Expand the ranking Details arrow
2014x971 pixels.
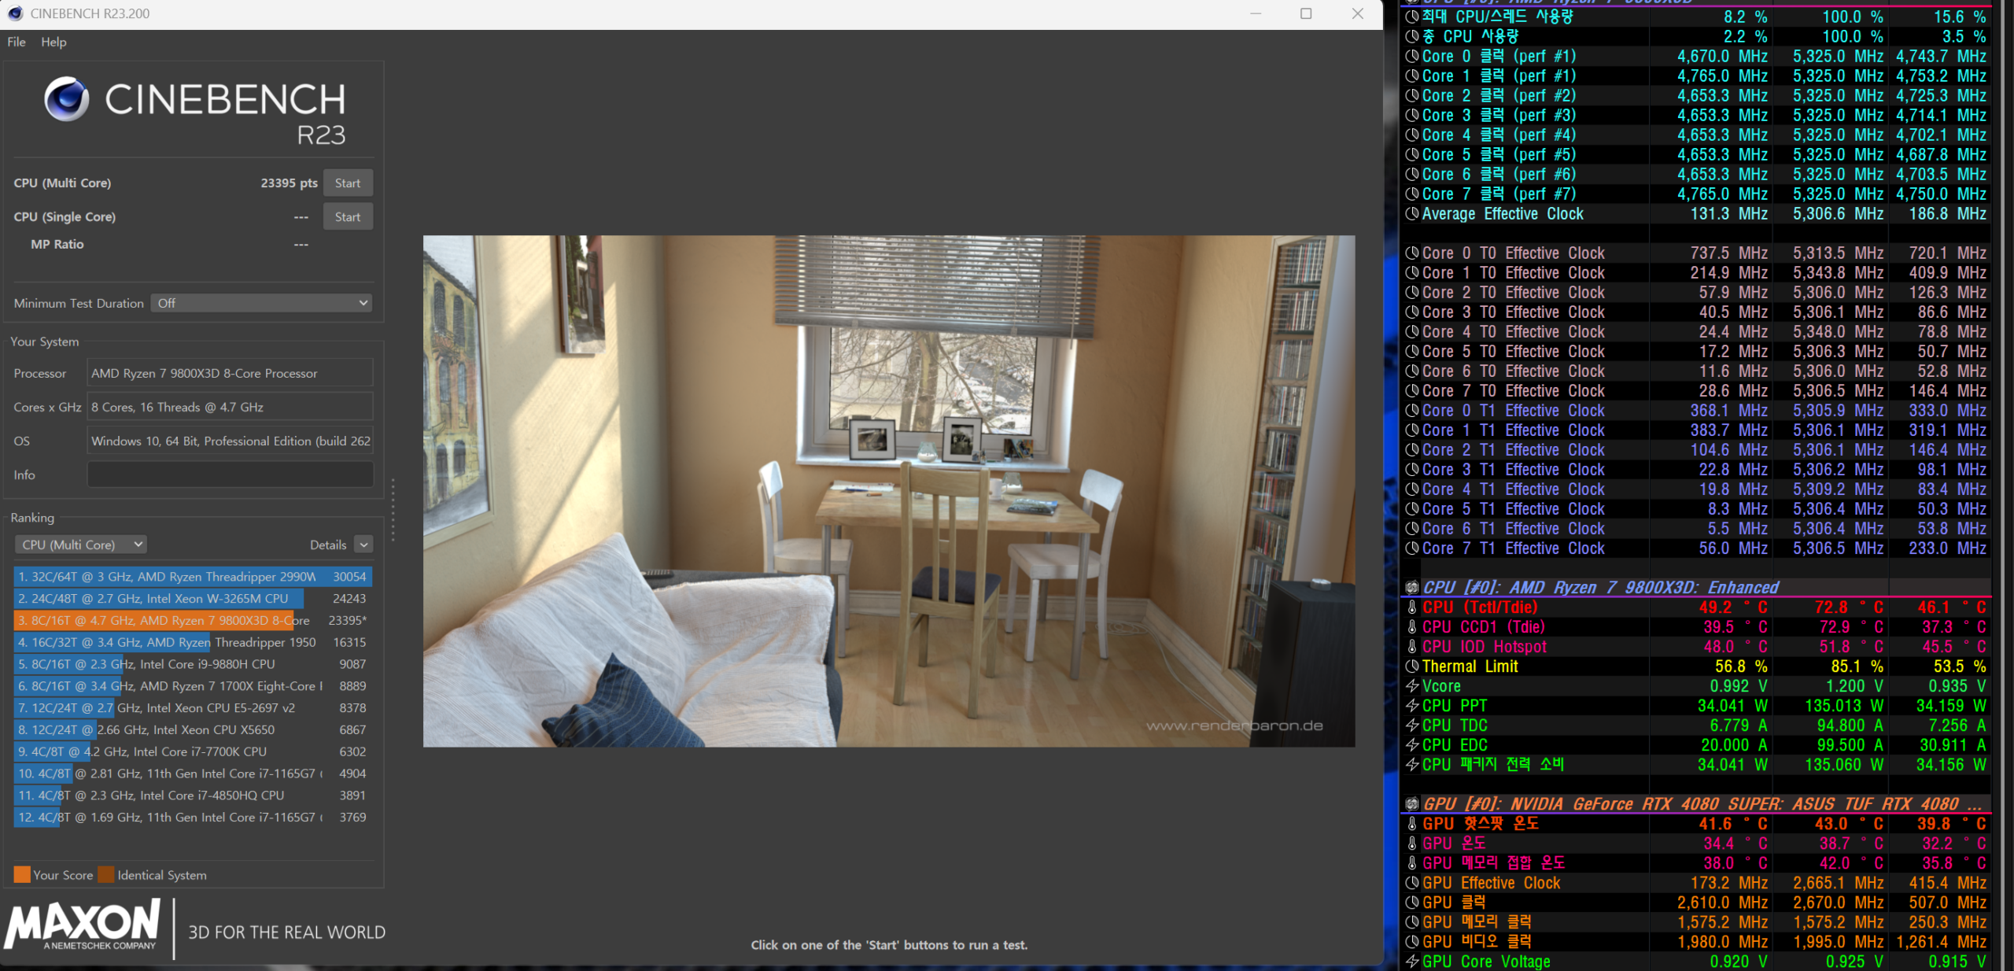click(363, 545)
